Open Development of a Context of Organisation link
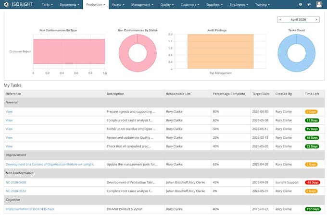The image size is (327, 216). 50,164
